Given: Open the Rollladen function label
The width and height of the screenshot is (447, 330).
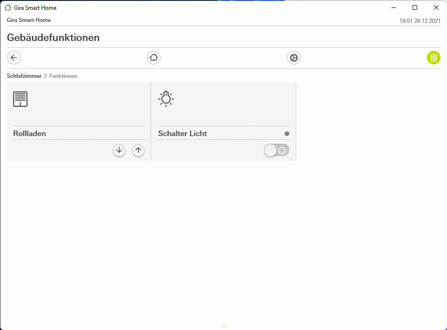Looking at the screenshot, I should point(30,133).
